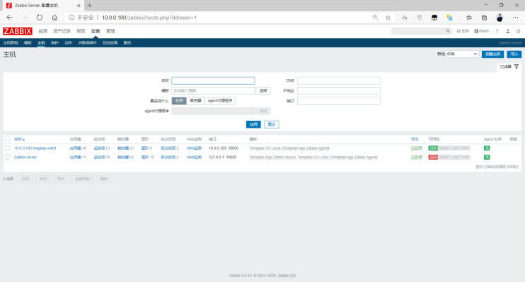Open the Configuration top menu
Viewport: 525px width, 282px height.
click(x=96, y=31)
